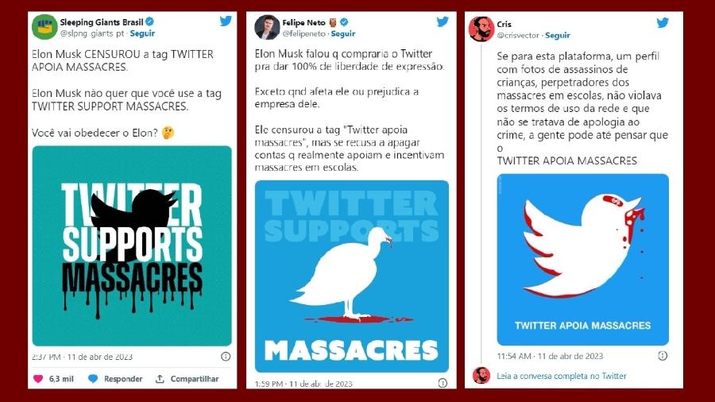Open info icon on Felipe Neto tweet
Image resolution: width=715 pixels, height=402 pixels.
coord(443,383)
